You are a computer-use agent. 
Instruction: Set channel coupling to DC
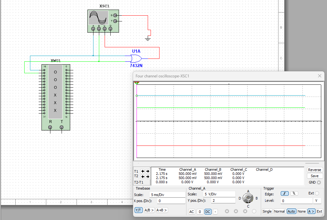208,212
